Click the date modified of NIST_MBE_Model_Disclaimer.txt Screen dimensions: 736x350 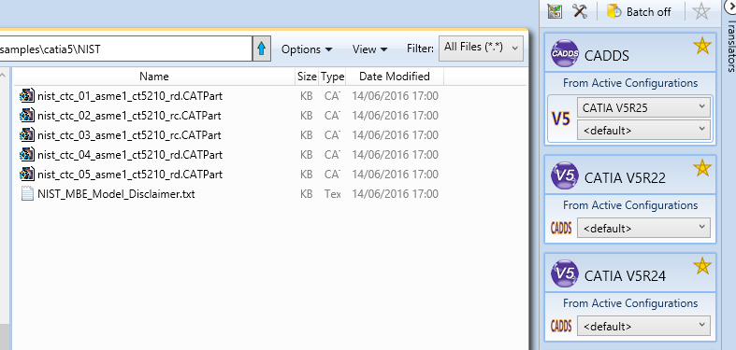(395, 194)
